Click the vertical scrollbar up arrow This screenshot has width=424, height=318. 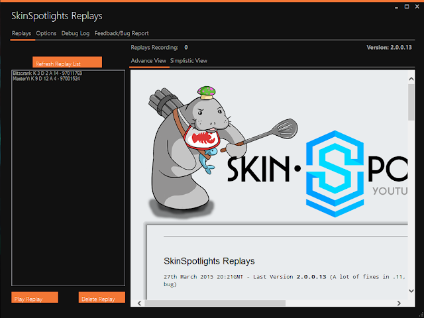click(411, 79)
